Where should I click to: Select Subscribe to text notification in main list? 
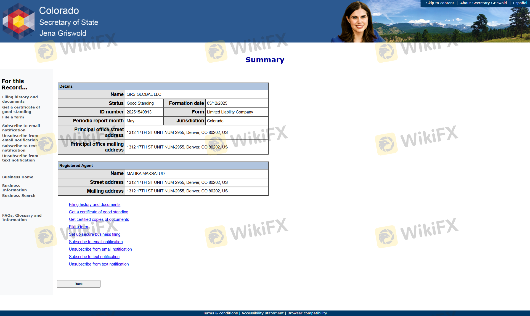94,257
